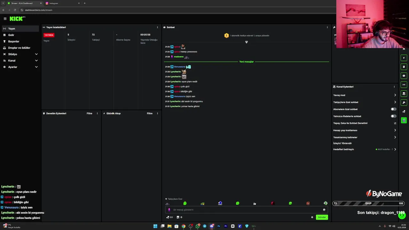Viewport: 409px width, 230px height.
Task: Open Droplar ve ödüller in the sidebar
Action: click(20, 48)
